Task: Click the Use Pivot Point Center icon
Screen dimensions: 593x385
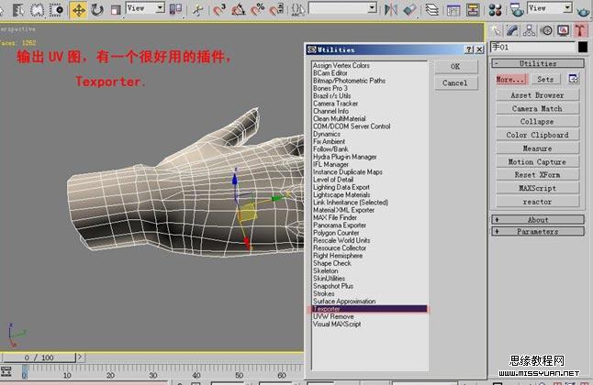Action: [175, 9]
